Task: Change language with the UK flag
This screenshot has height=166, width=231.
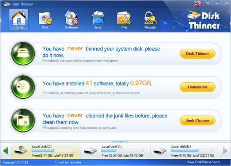Action: 197,3
